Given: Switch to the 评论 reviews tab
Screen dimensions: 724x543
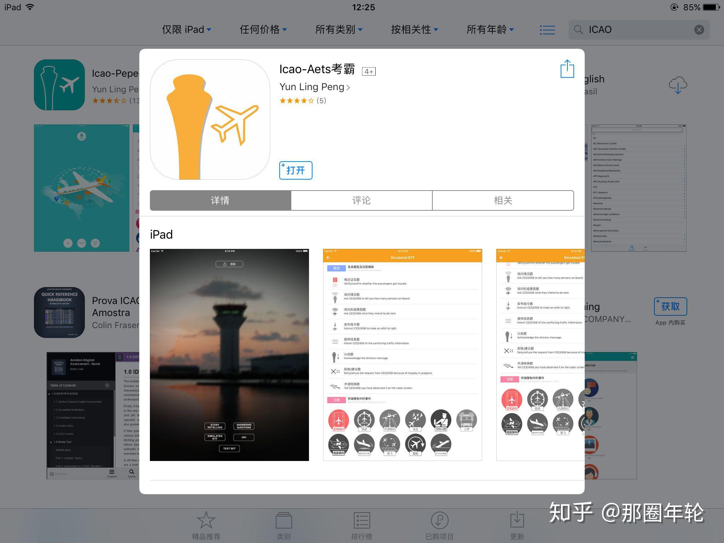Looking at the screenshot, I should click(361, 200).
